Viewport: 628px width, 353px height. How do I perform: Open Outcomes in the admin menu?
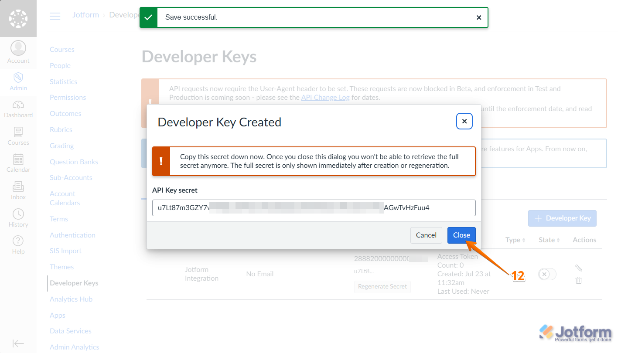(x=65, y=114)
